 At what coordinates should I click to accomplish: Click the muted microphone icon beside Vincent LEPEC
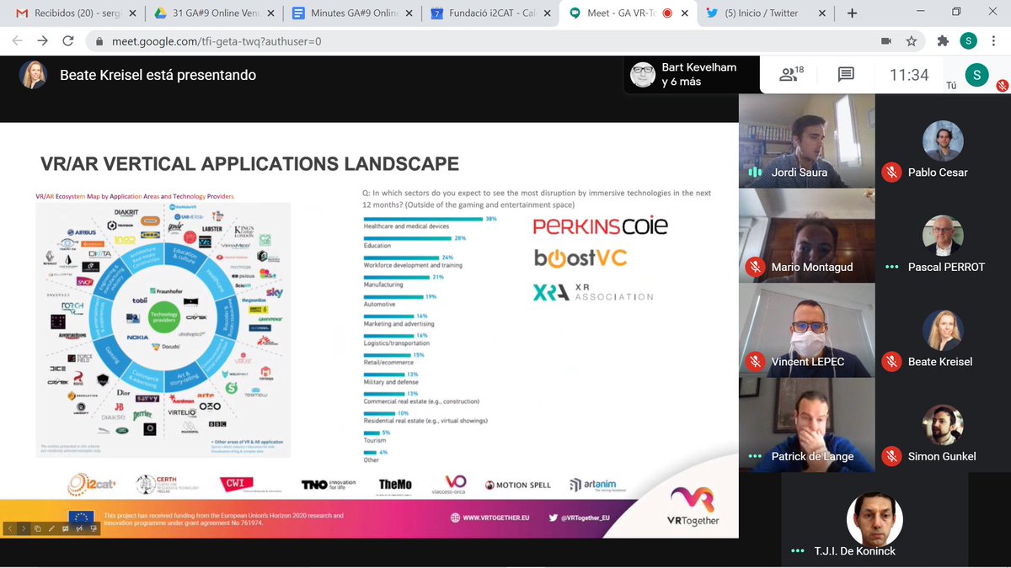(x=755, y=362)
